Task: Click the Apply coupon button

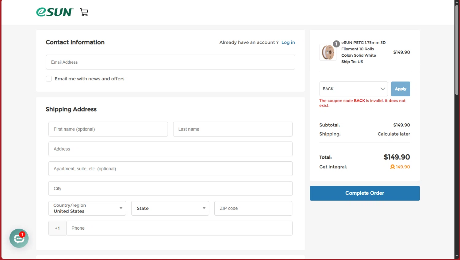Action: [x=401, y=89]
